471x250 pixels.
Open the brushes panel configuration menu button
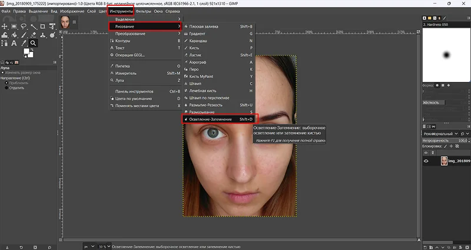pyautogui.click(x=469, y=18)
